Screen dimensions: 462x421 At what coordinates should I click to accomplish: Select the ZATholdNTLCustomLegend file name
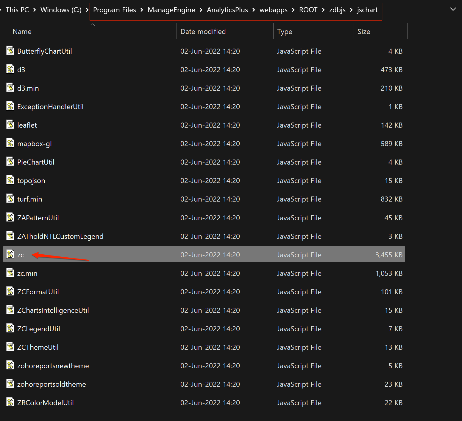point(60,236)
